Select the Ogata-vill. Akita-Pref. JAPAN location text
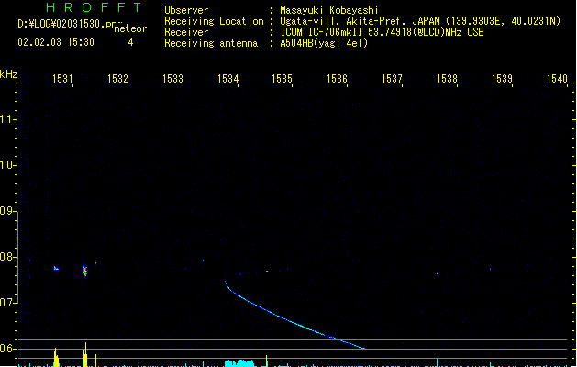This screenshot has height=367, width=577. click(x=420, y=21)
